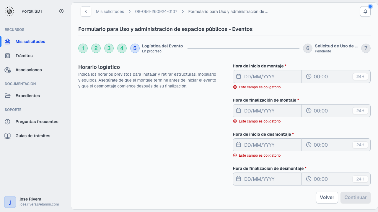378x212 pixels.
Task: Toggle 24H format for inicio de montaje
Action: 360,77
